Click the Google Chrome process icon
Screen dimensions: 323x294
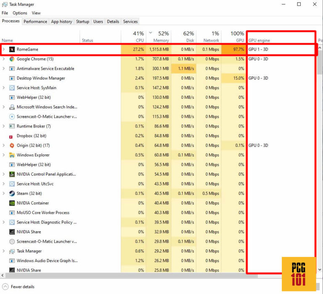tap(12, 59)
